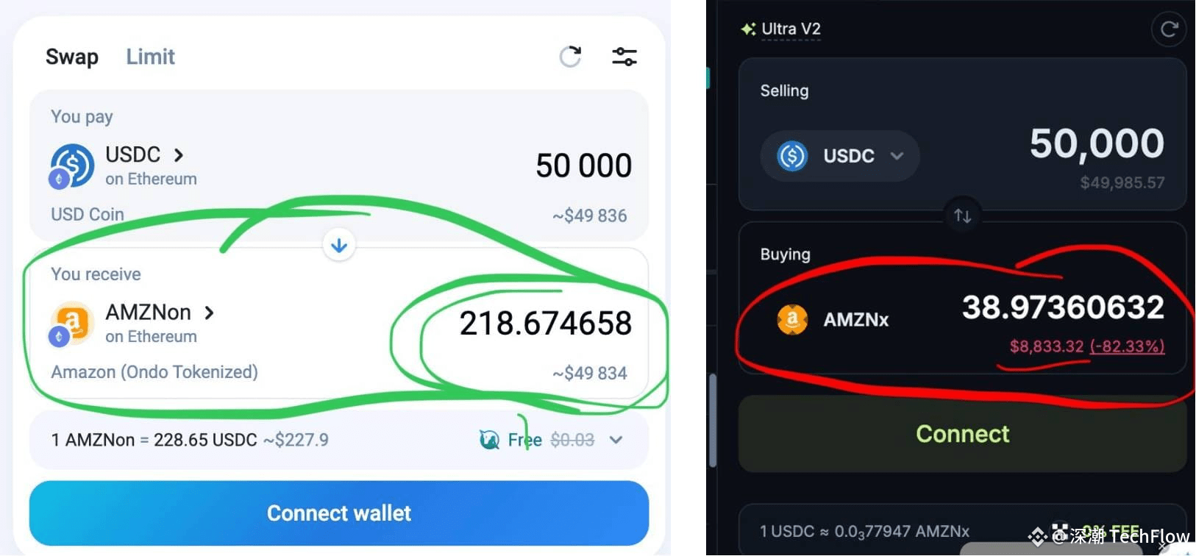Click the Ultra V2 sparkle label

coord(781,29)
